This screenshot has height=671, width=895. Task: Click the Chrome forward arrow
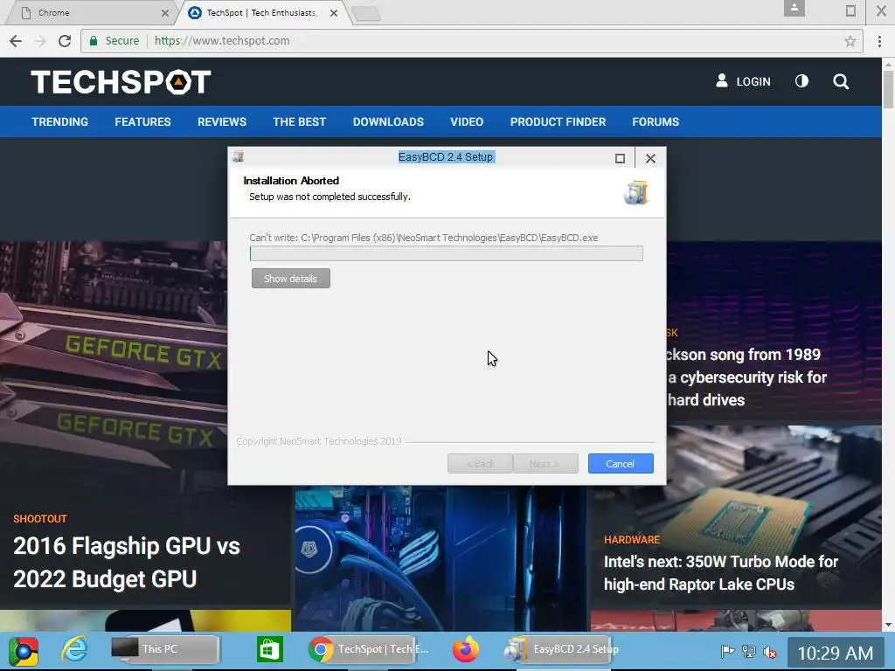40,41
